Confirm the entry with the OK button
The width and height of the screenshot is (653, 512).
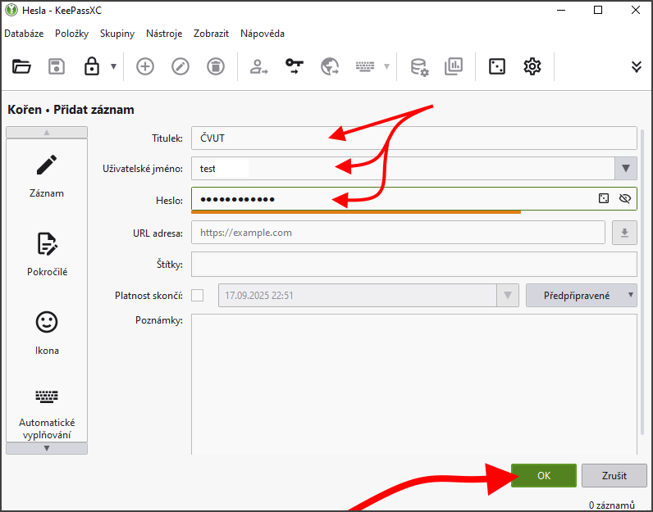[543, 475]
